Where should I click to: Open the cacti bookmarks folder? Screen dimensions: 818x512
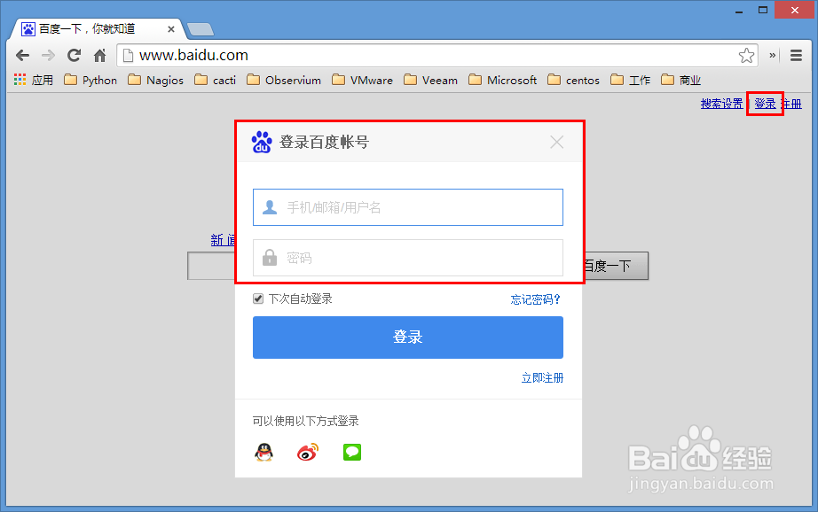[x=215, y=80]
